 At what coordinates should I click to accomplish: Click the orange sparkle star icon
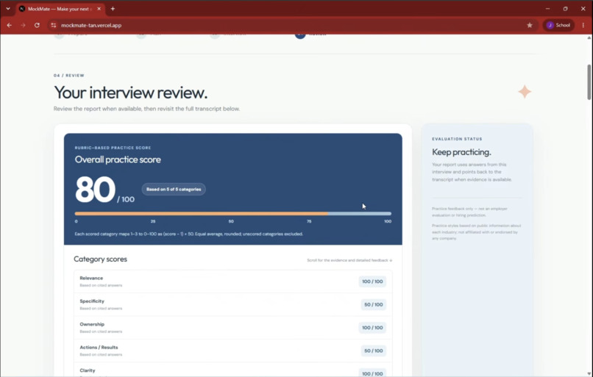(525, 92)
